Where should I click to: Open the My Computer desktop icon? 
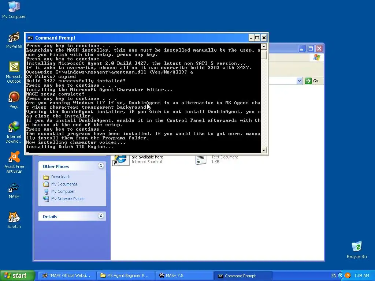pyautogui.click(x=14, y=10)
